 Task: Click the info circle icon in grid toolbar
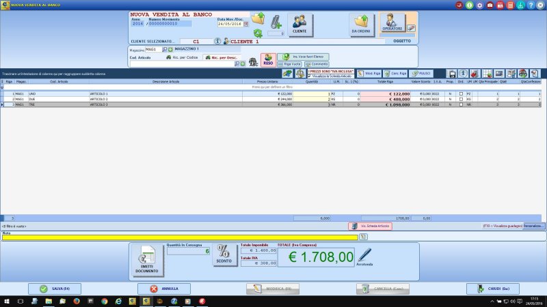(463, 74)
